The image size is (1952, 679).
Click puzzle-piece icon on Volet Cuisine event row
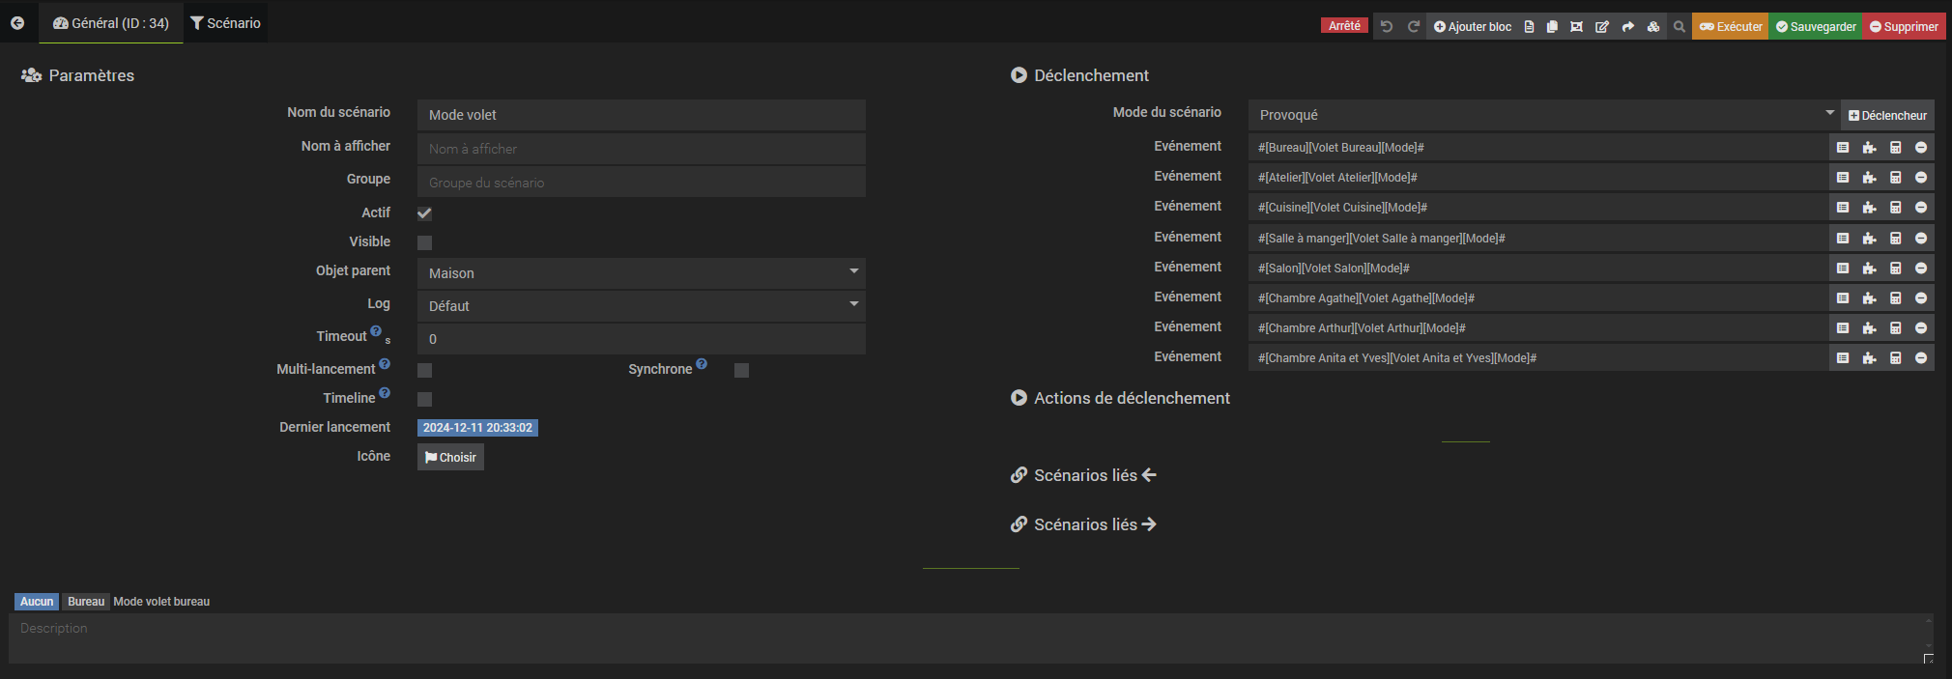pyautogui.click(x=1869, y=208)
